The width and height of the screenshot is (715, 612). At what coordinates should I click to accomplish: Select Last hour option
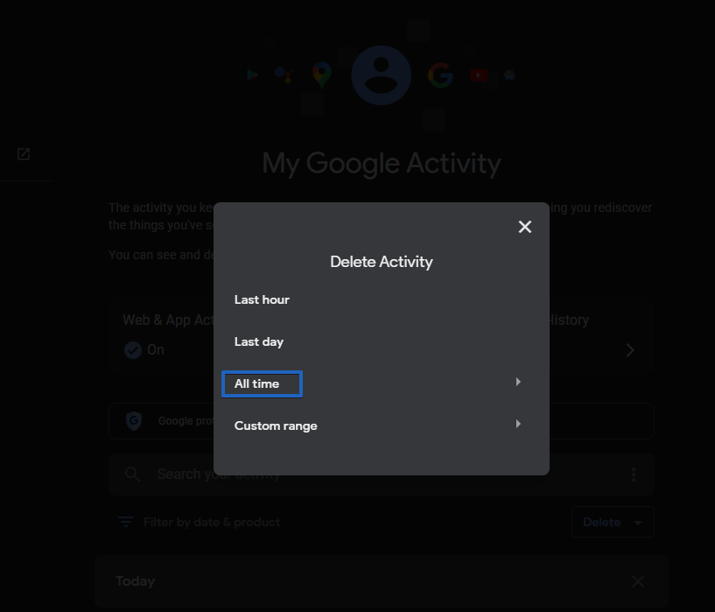262,299
